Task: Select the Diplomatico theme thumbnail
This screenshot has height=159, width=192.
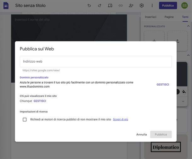Action: pos(166,147)
